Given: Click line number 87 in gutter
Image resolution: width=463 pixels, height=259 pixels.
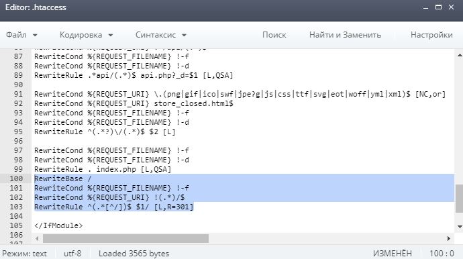Looking at the screenshot, I should coord(18,56).
